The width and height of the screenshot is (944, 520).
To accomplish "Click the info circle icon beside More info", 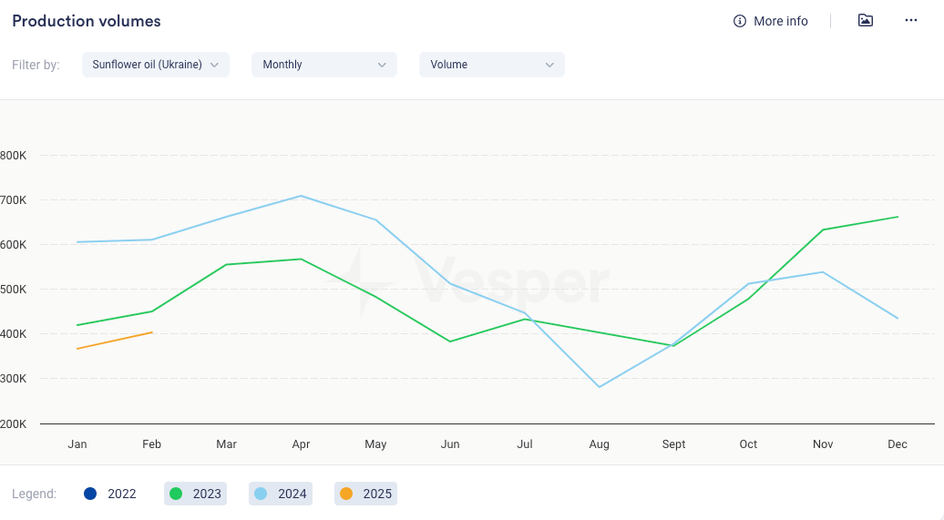I will (740, 21).
